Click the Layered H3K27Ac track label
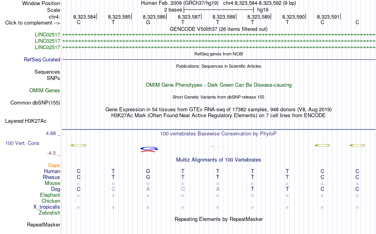The width and height of the screenshot is (376, 234). 26,121
